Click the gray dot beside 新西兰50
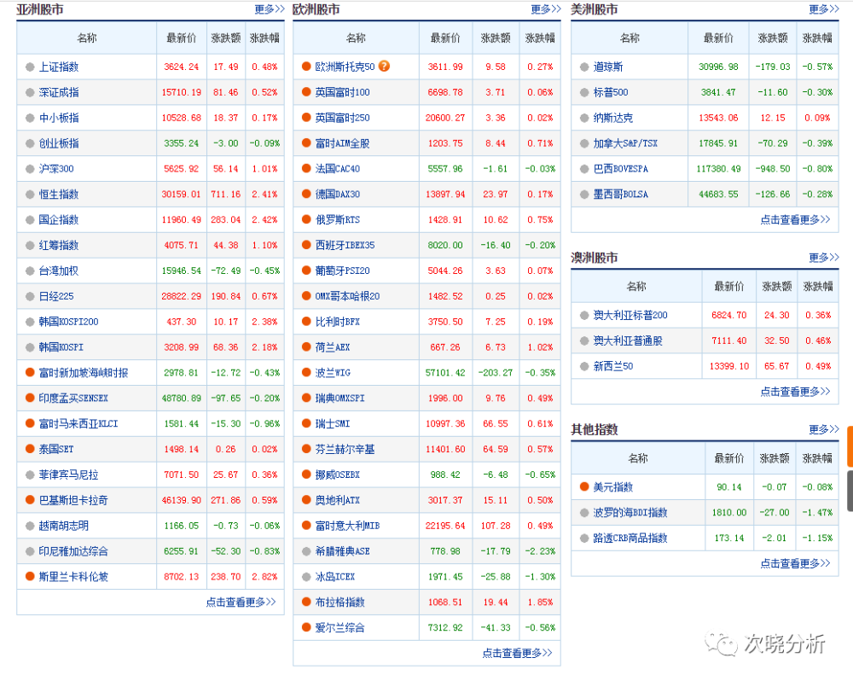853x681 pixels. [x=584, y=366]
